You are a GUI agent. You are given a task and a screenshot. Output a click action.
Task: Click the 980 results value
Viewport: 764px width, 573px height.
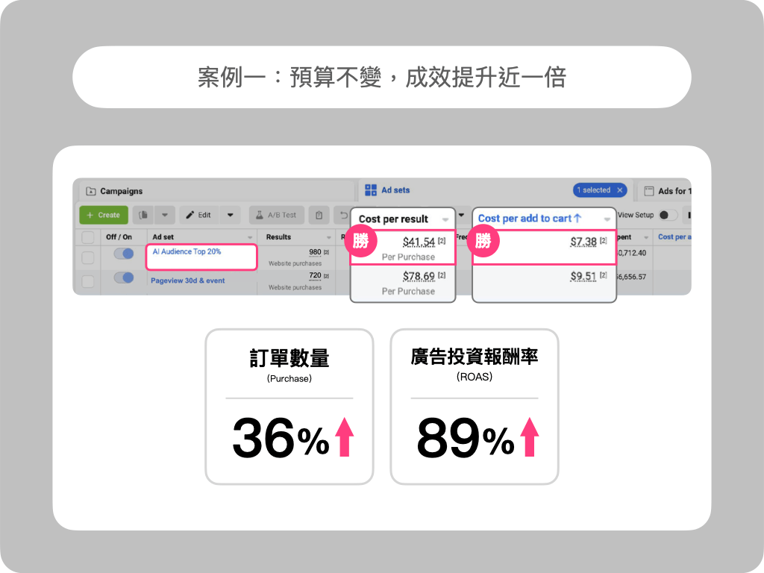(x=316, y=252)
